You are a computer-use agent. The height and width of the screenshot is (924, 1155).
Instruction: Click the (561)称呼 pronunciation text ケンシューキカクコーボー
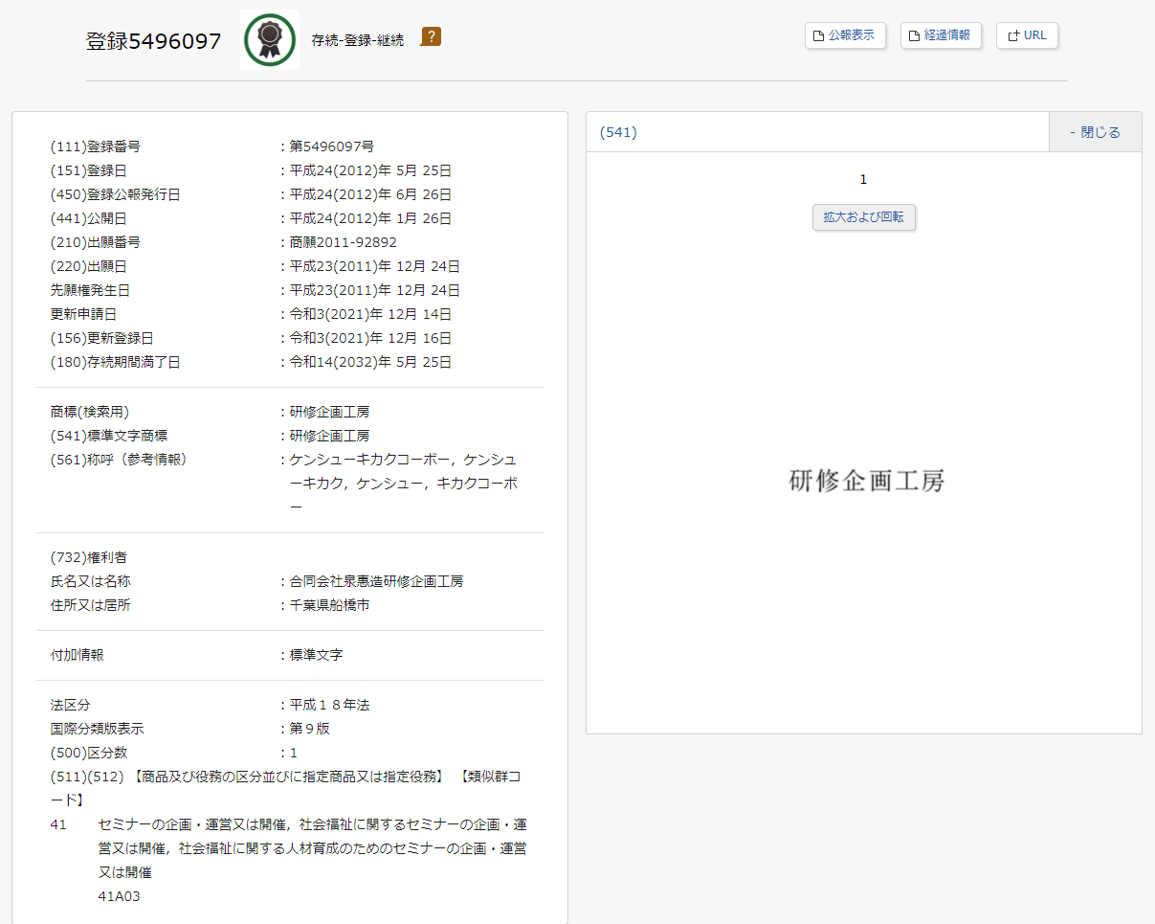369,460
